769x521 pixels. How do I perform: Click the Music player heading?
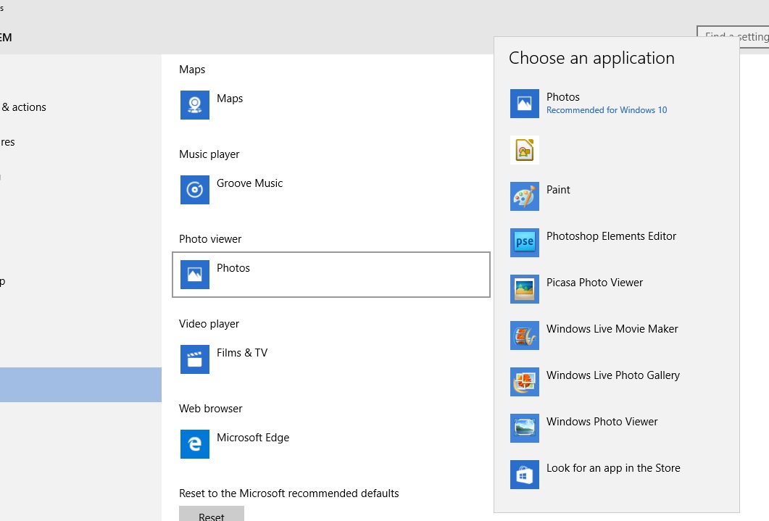pyautogui.click(x=209, y=154)
